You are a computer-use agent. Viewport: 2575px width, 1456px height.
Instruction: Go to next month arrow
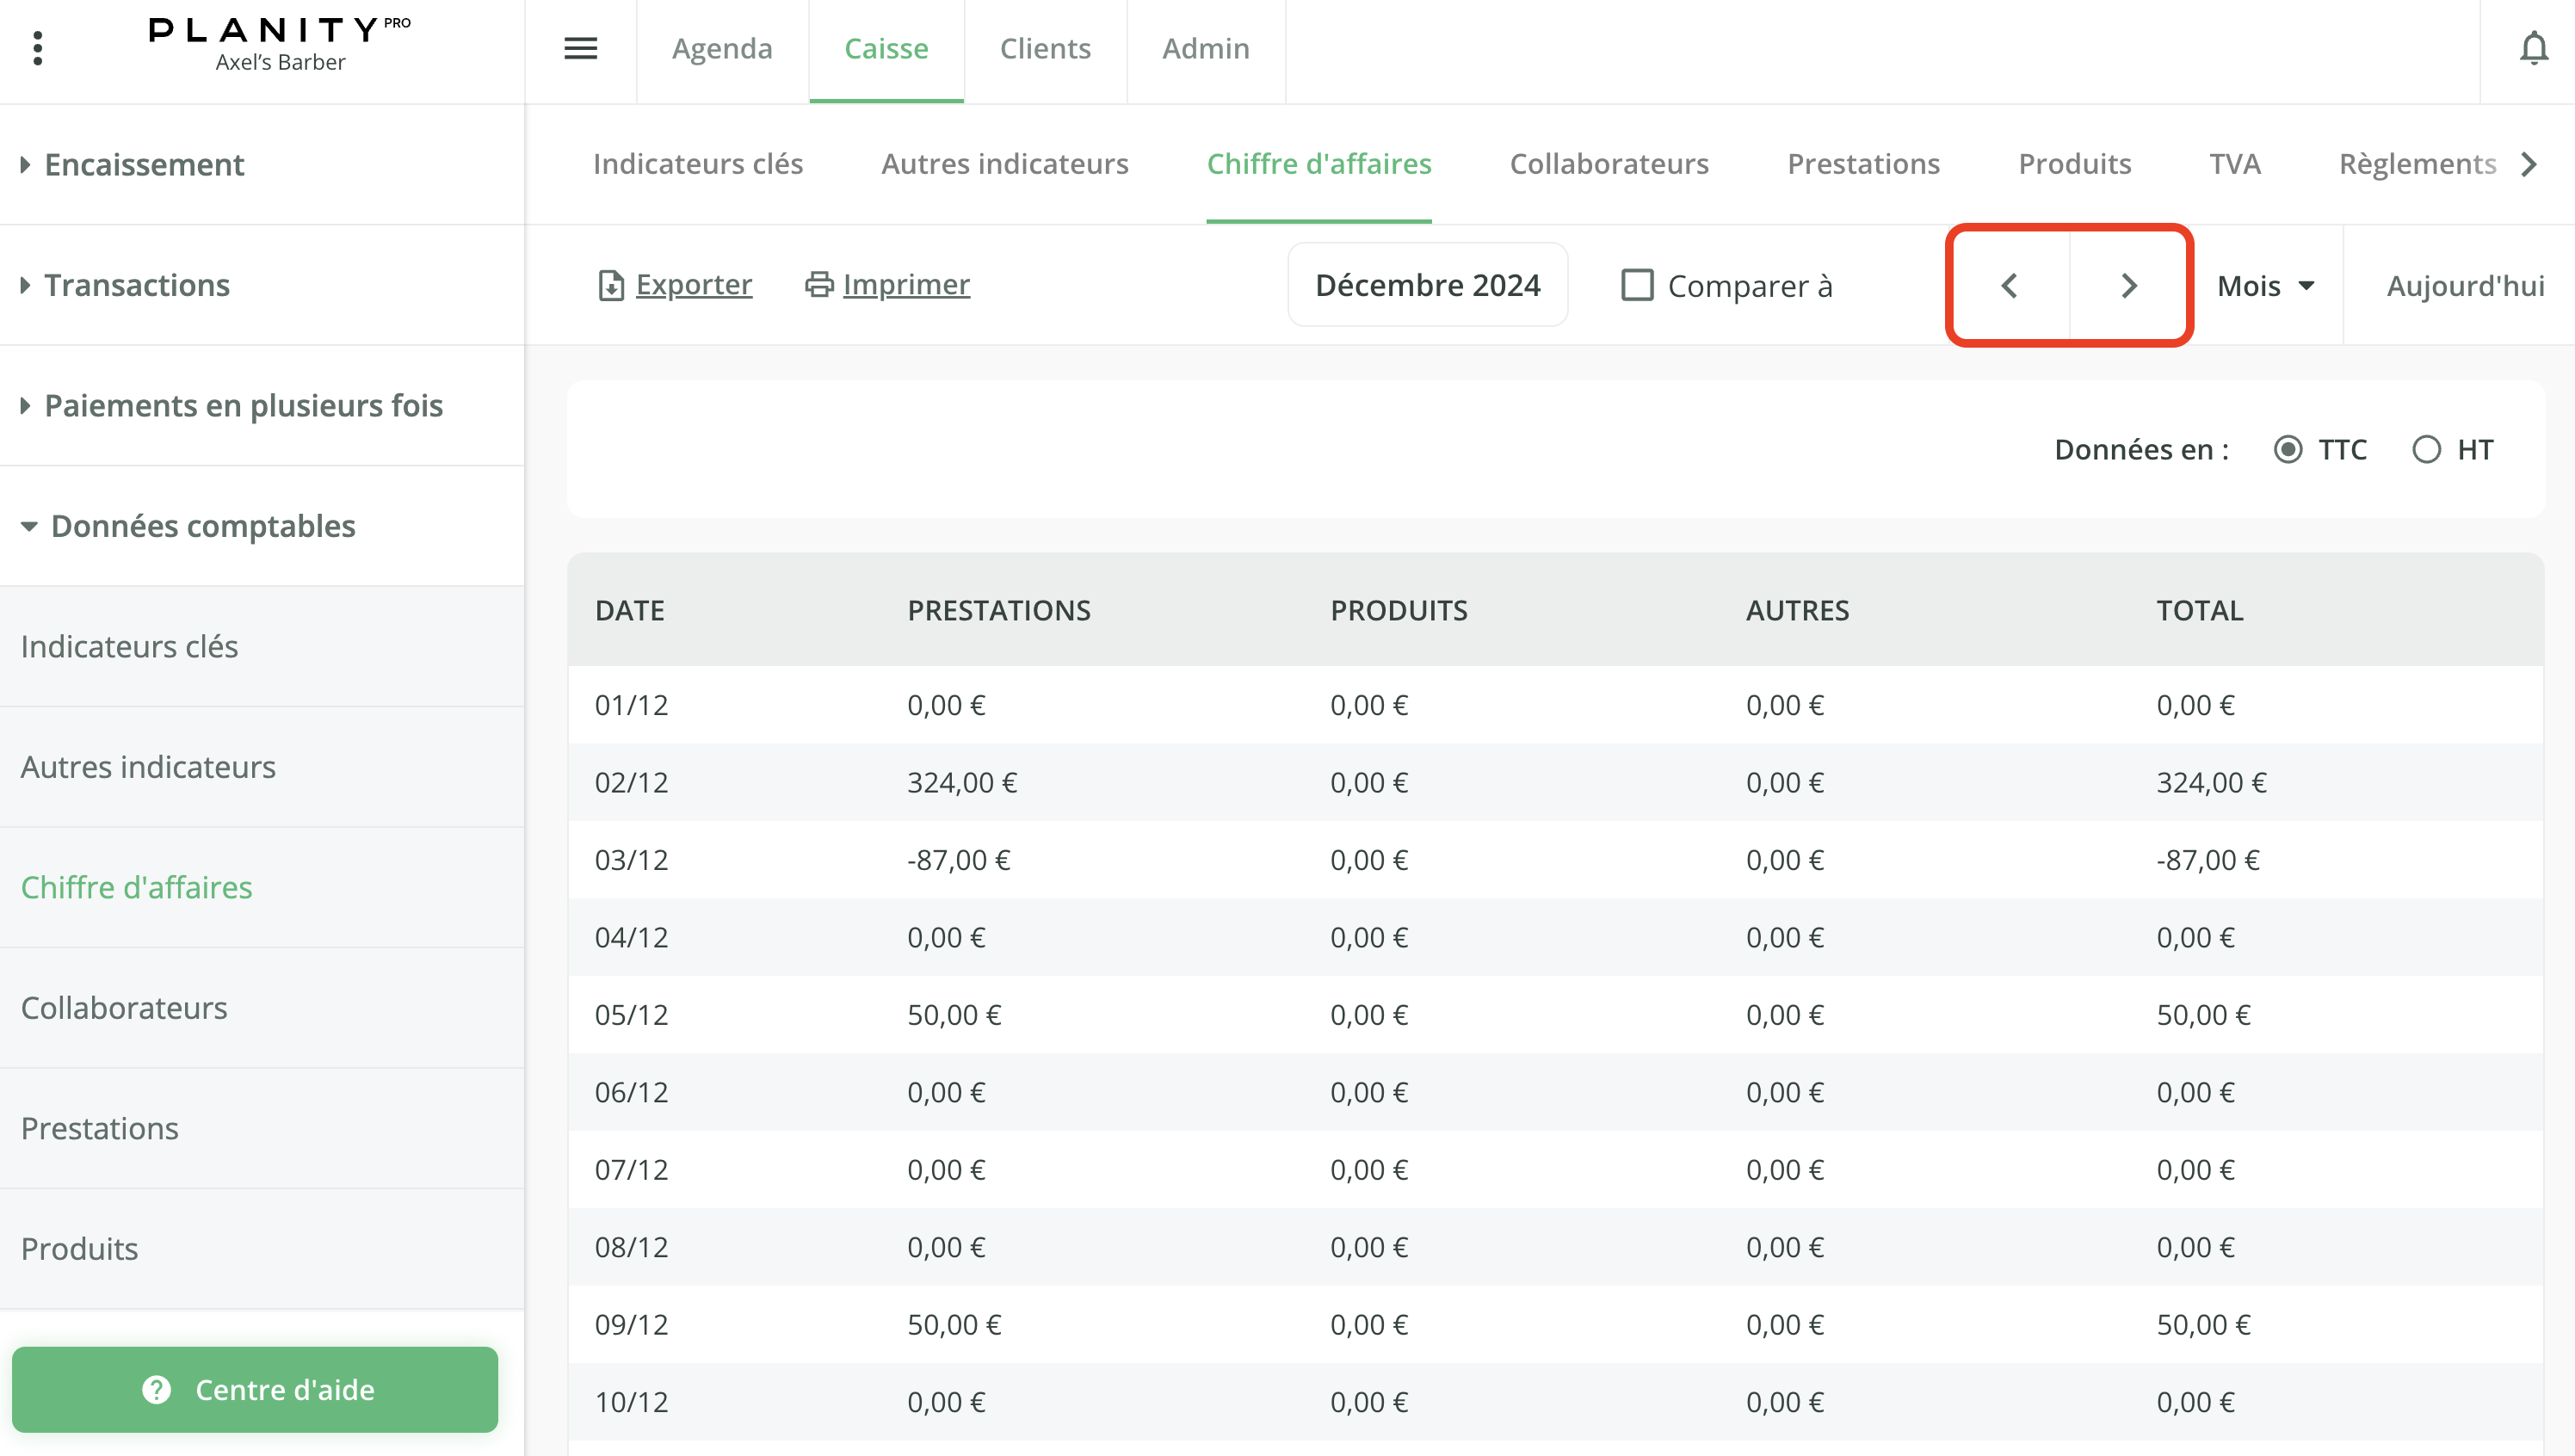tap(2129, 286)
